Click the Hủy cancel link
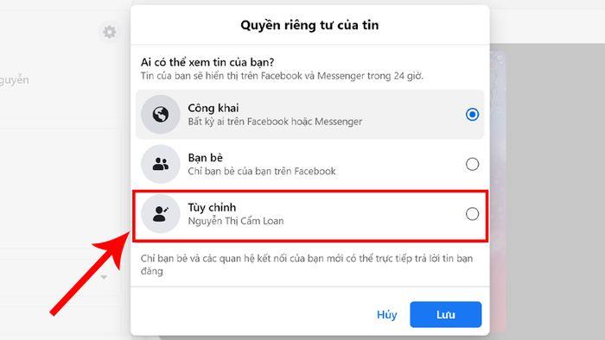This screenshot has height=340, width=605. 386,315
